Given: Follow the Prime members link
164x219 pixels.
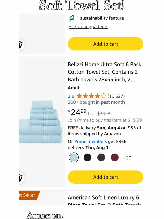Looking at the screenshot, I should [90, 141].
